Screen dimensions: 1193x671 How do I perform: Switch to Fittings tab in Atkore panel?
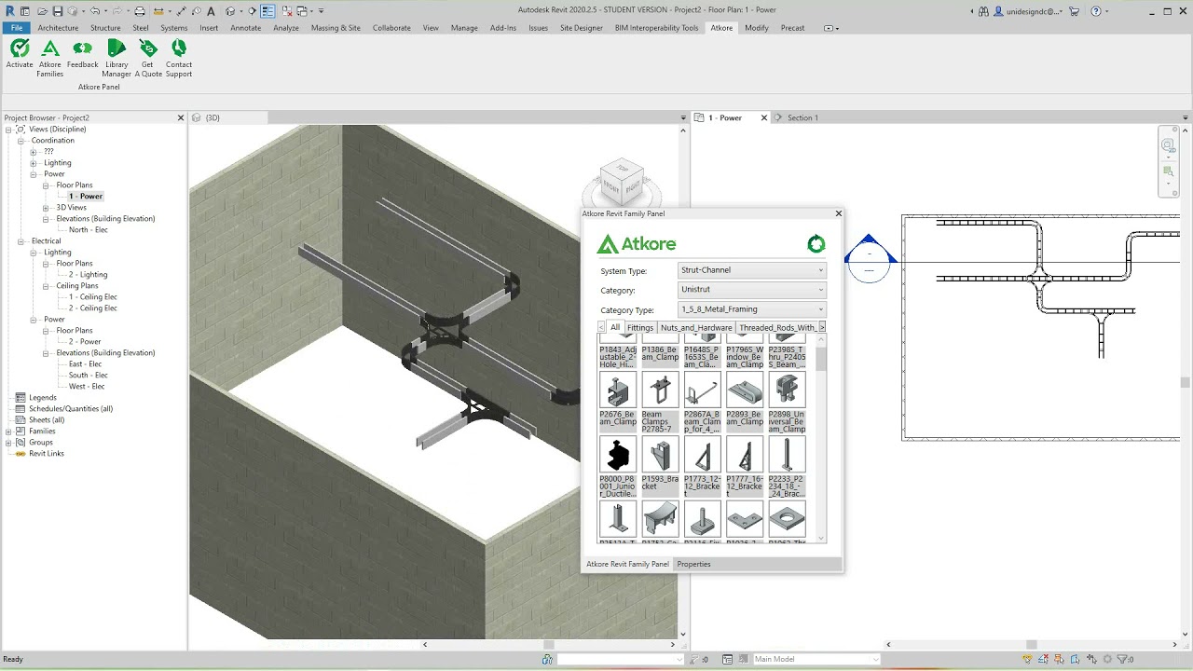[x=640, y=327]
